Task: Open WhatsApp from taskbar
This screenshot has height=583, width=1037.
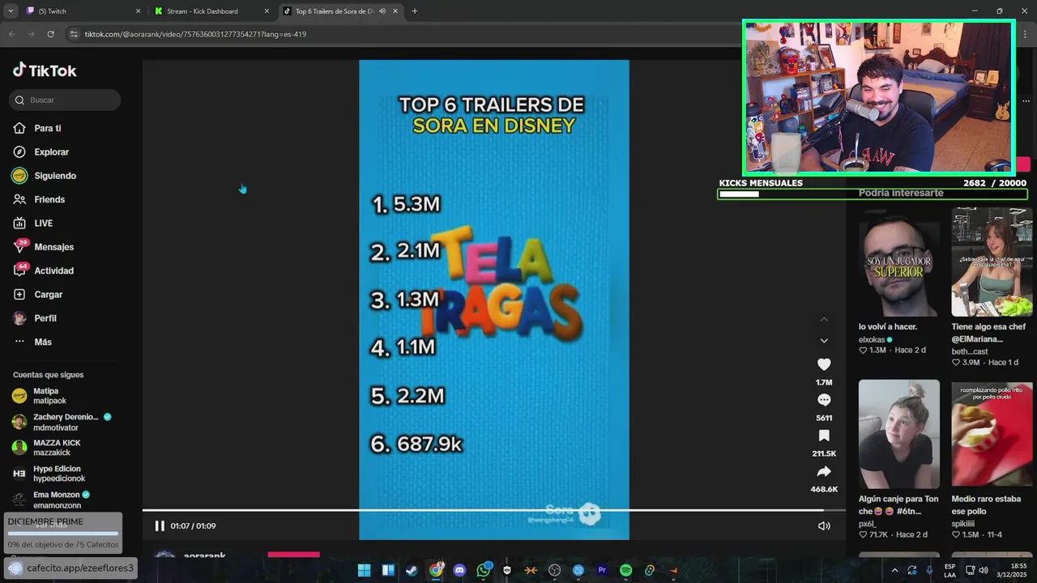Action: coord(484,570)
